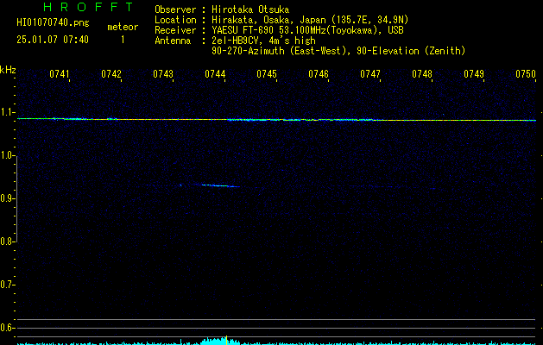Select the 0743 time label
This screenshot has height=345, width=543.
163,74
